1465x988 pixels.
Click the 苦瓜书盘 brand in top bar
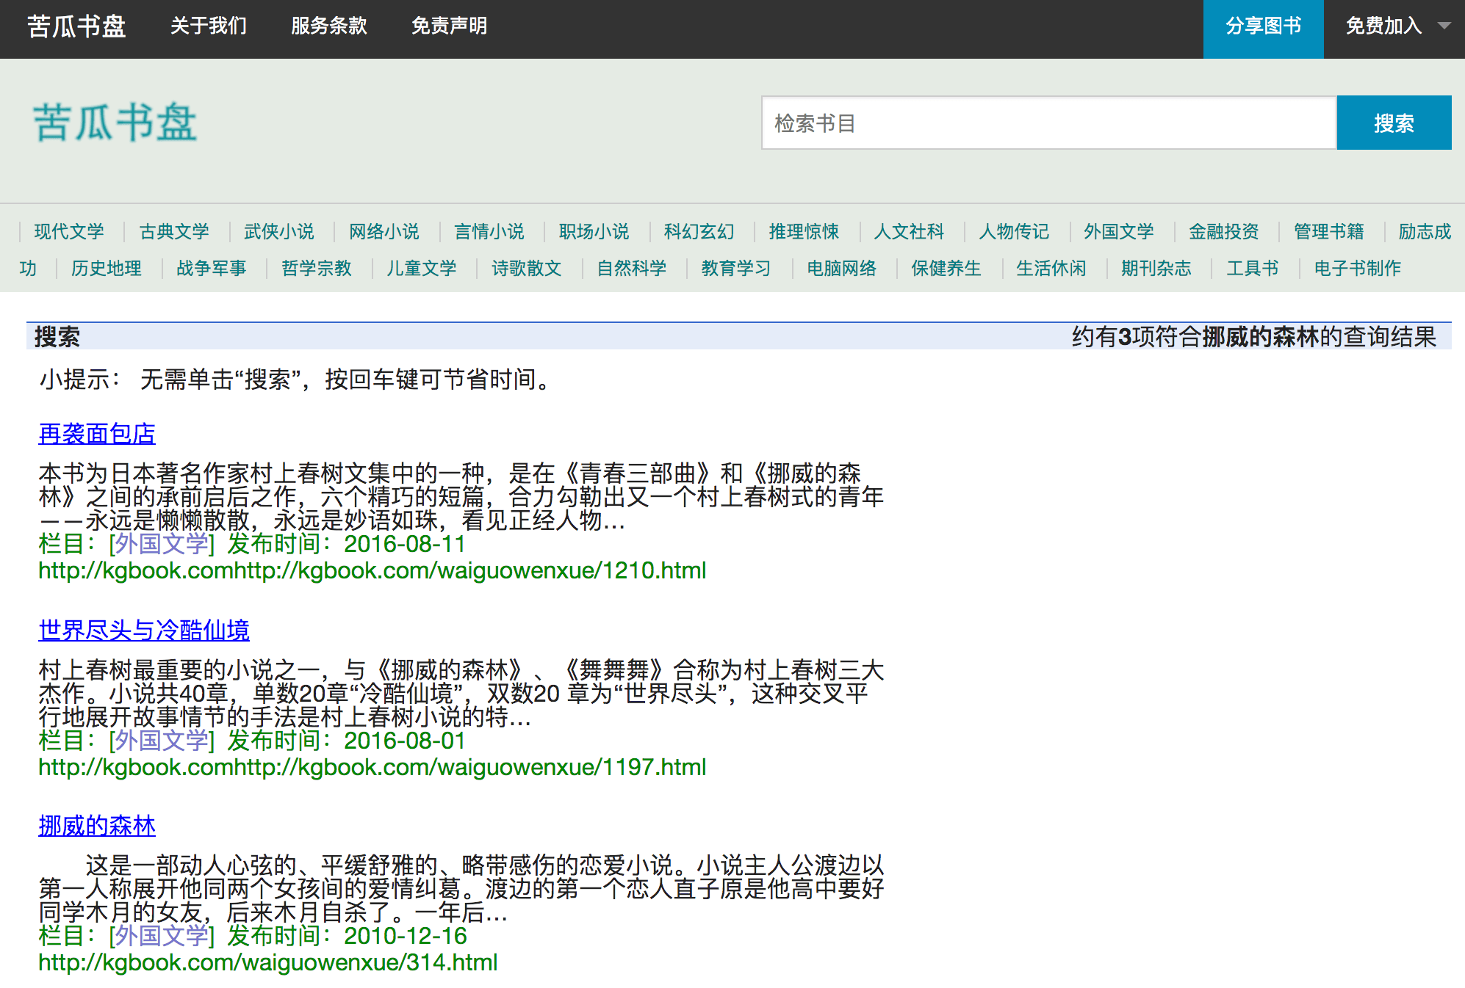point(77,26)
